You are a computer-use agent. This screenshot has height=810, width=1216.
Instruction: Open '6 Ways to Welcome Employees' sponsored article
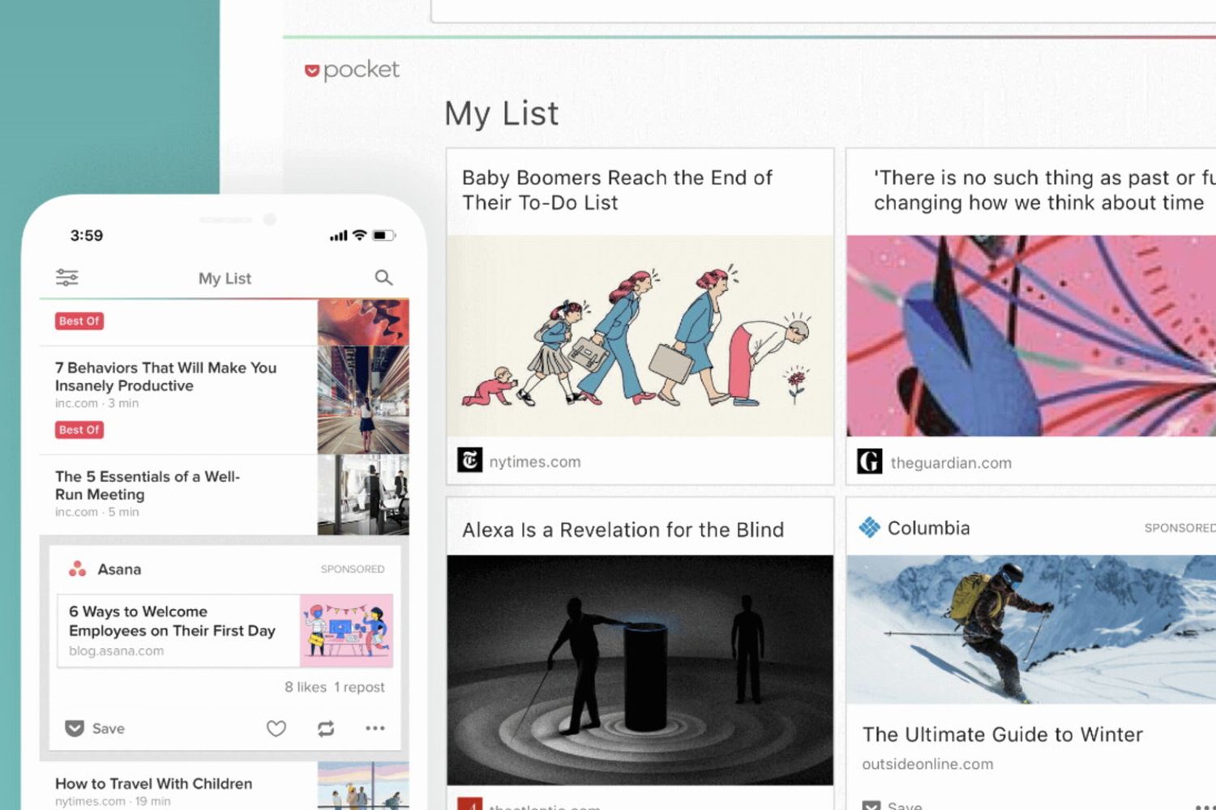(172, 621)
